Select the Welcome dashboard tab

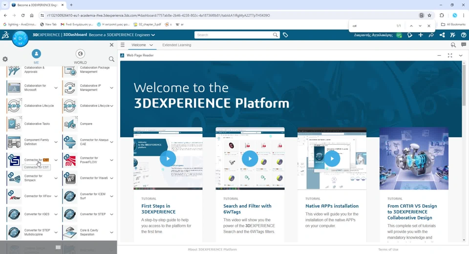(138, 45)
